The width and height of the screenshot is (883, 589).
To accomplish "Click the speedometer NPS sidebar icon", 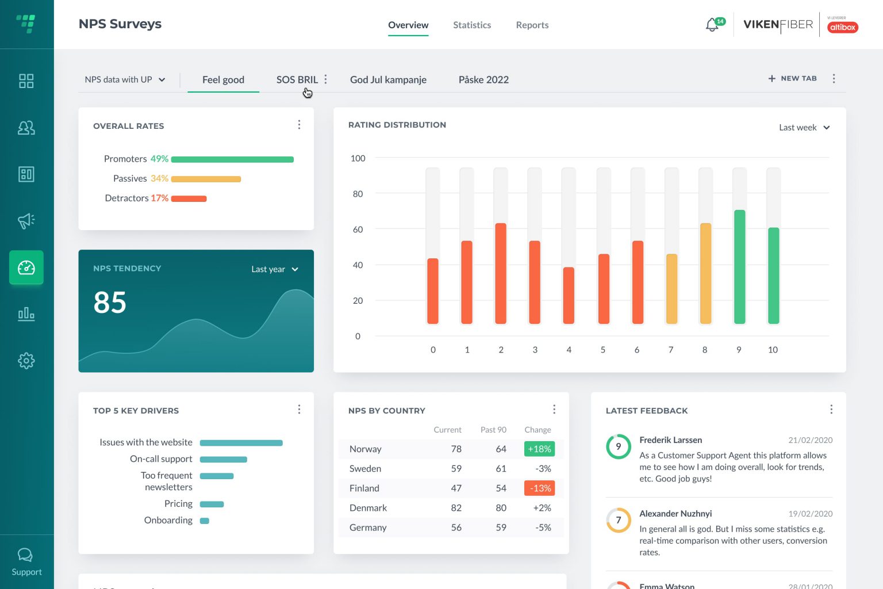I will click(x=26, y=267).
